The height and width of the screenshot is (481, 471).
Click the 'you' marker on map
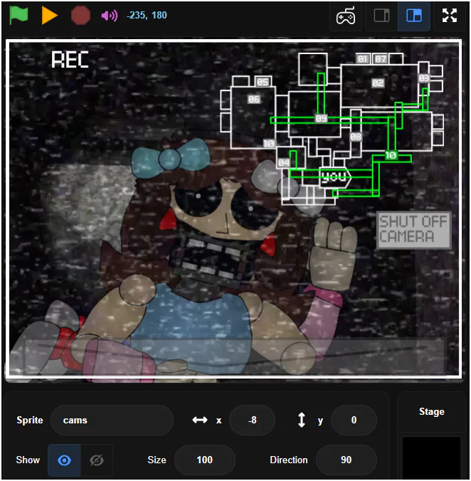click(x=334, y=177)
